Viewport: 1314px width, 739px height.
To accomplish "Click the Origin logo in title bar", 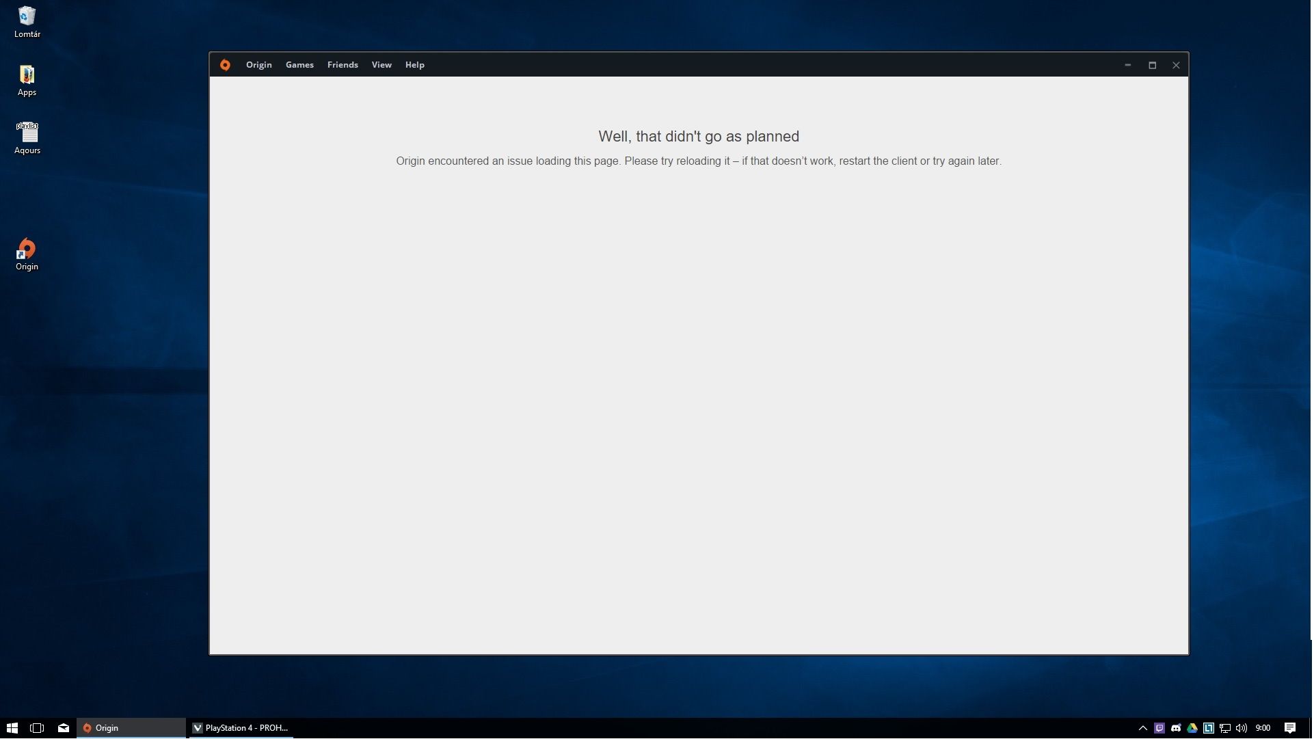I will tap(225, 65).
